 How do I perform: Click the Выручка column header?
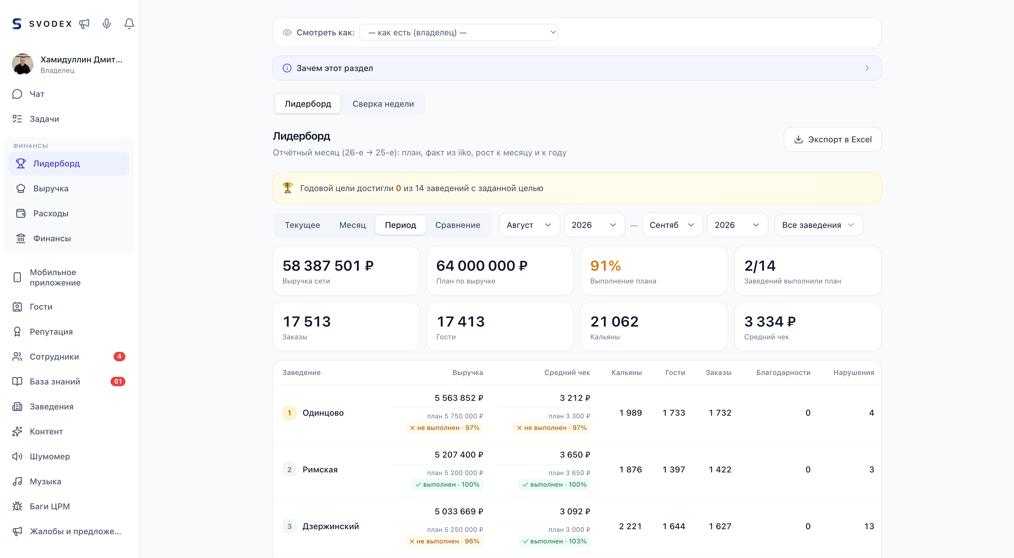(467, 373)
